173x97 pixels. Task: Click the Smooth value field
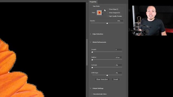pos(118,50)
